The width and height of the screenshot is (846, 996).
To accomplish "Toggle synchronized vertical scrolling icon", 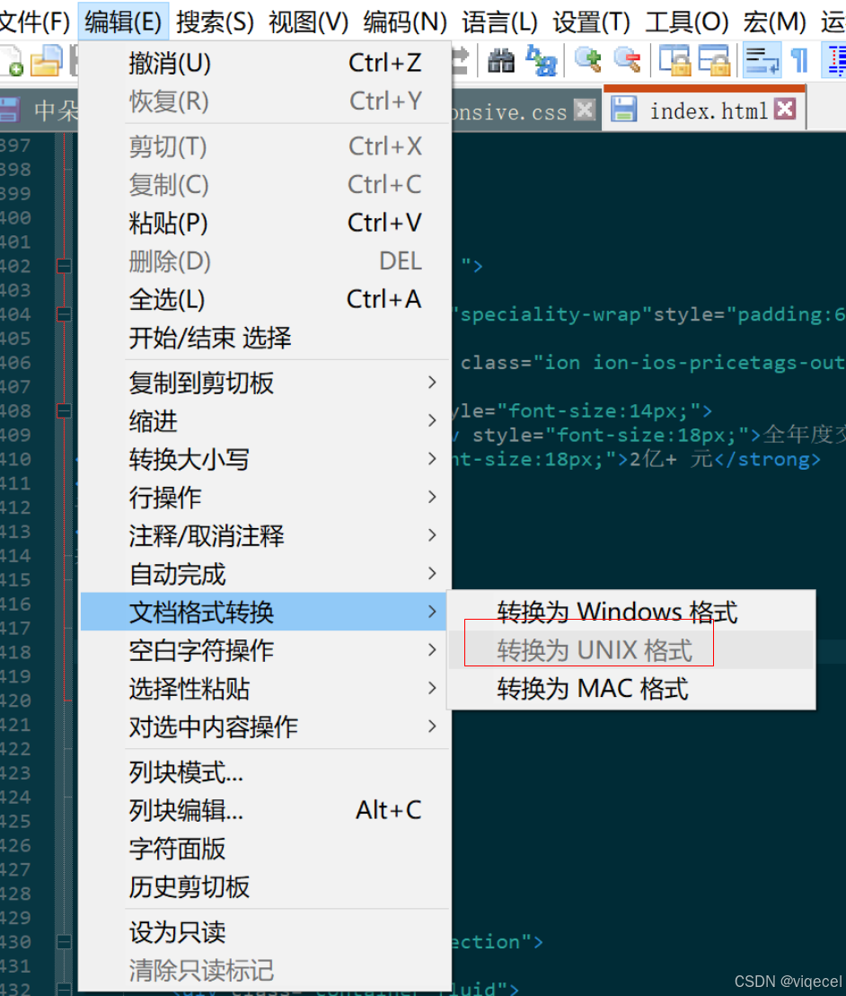I will tap(674, 60).
